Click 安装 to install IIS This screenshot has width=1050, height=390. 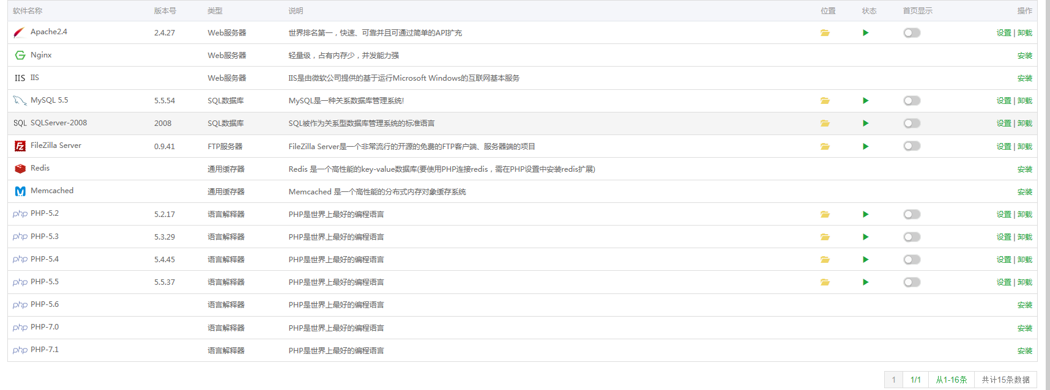pyautogui.click(x=1025, y=78)
